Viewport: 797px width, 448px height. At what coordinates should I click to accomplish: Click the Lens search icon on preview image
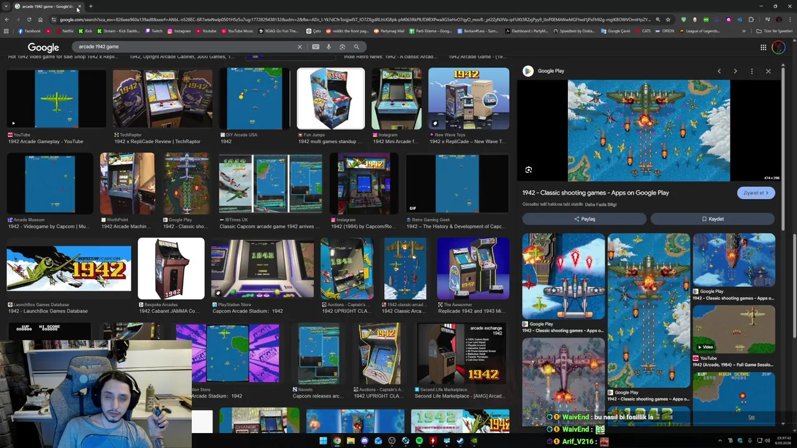point(529,170)
